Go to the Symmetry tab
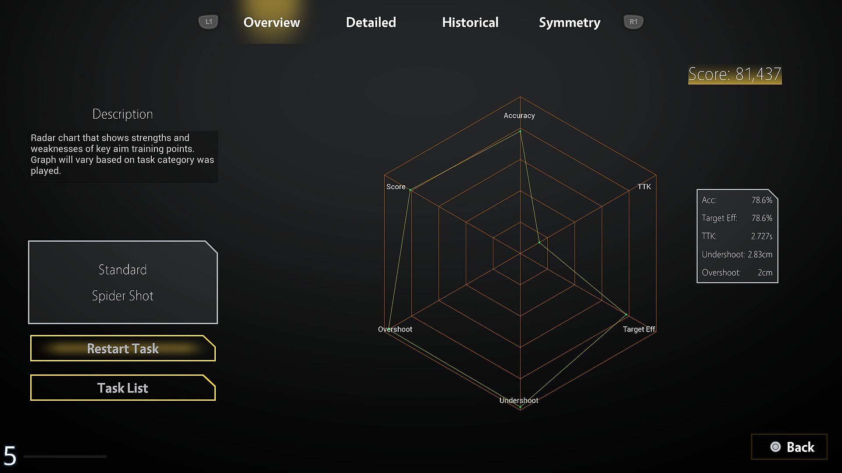Viewport: 842px width, 473px height. (569, 22)
